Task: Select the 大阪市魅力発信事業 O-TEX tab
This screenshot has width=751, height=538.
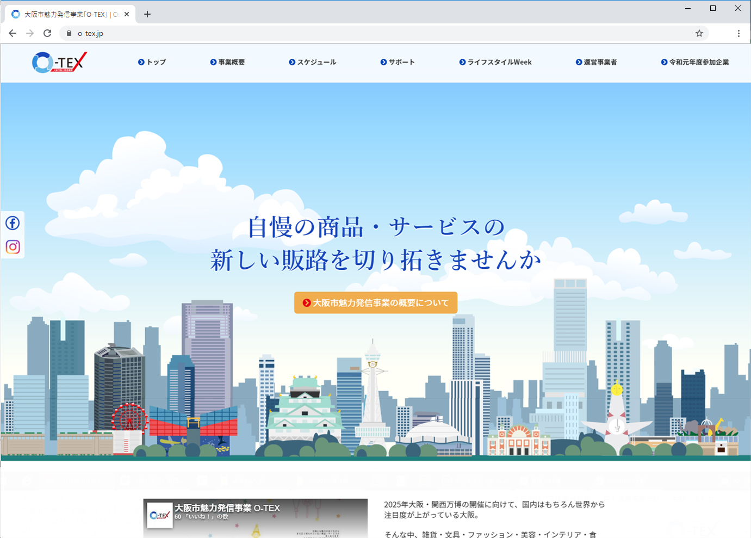Action: coord(70,14)
